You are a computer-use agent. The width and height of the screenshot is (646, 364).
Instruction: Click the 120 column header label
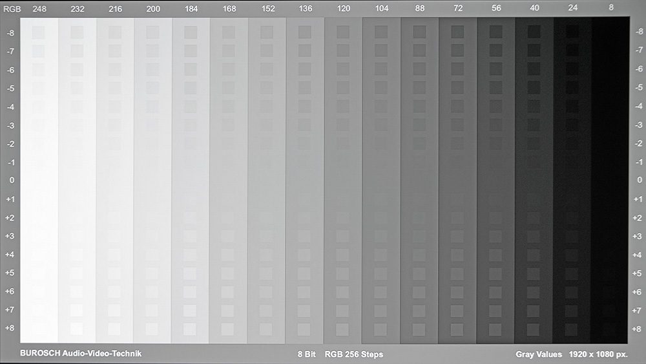pos(343,8)
